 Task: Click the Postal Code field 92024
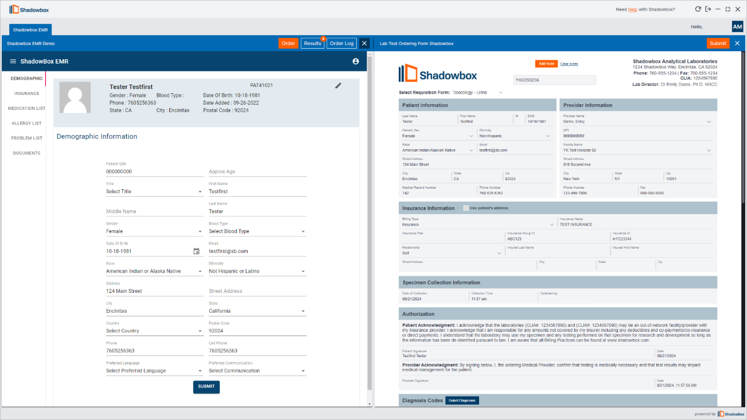[x=257, y=331]
